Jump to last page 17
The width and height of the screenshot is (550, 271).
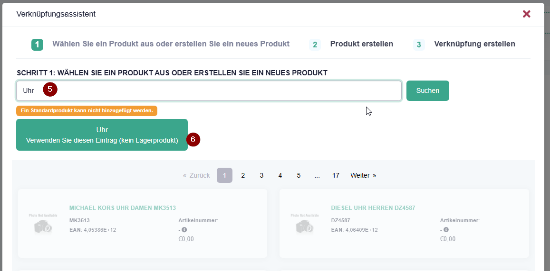pos(336,175)
